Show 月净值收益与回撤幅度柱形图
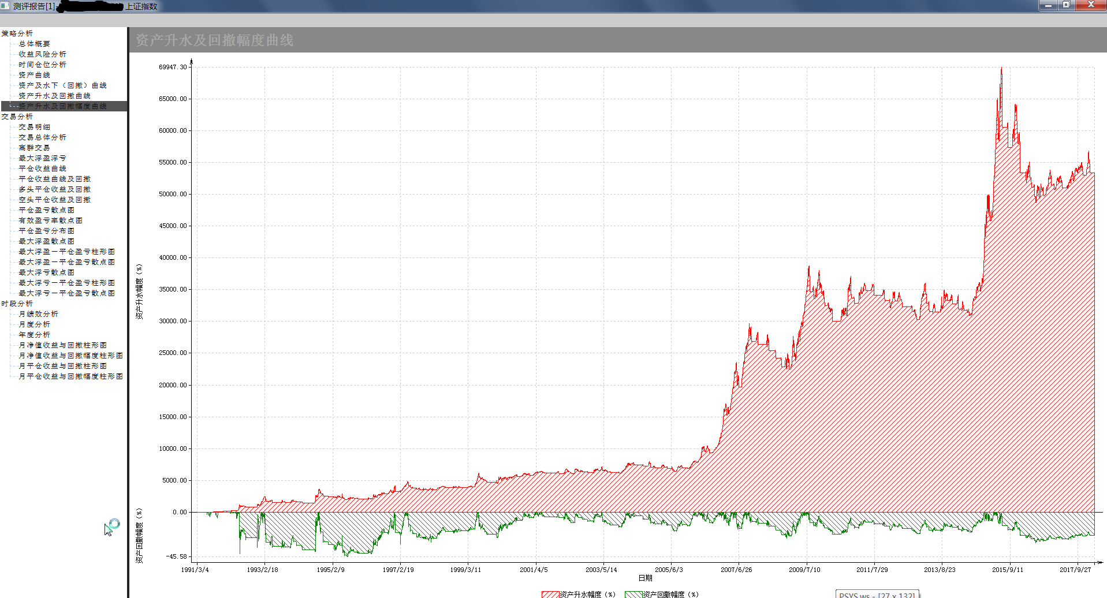 70,356
